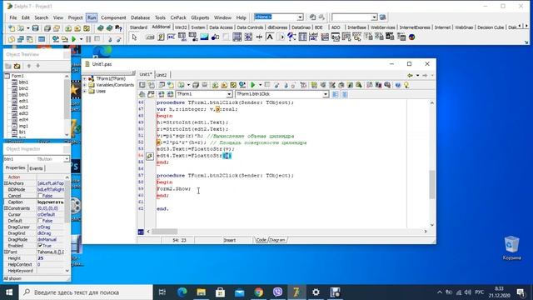
Task: Switch to the Unit2 editor tab
Action: (x=162, y=75)
